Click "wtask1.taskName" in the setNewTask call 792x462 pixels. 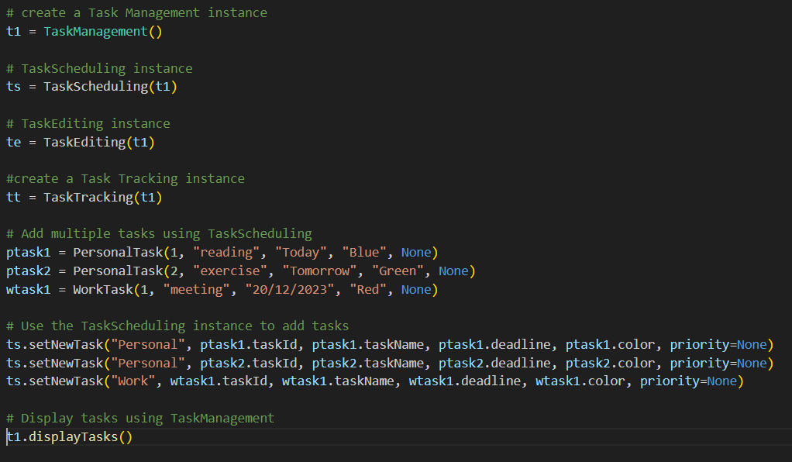point(339,381)
